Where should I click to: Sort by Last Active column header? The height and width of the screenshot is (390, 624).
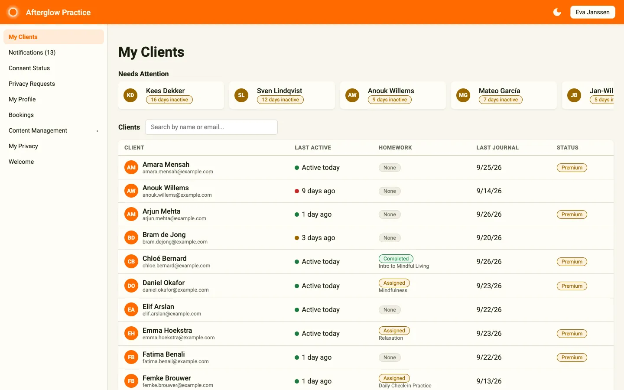click(313, 148)
